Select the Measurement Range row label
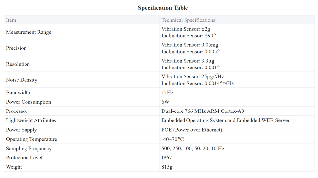The image size is (318, 178). pos(28,32)
